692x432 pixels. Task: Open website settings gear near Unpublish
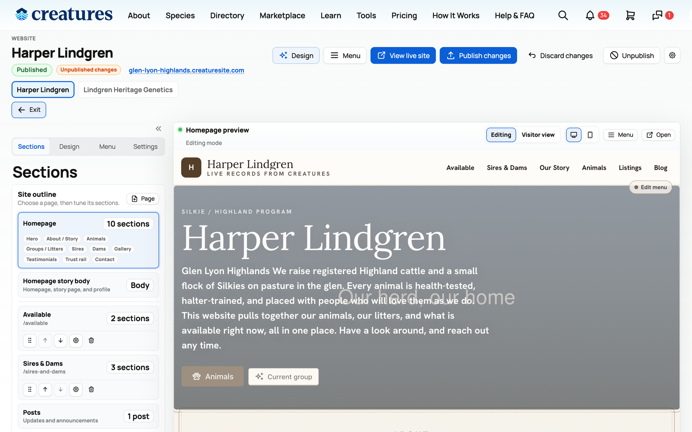(x=672, y=55)
